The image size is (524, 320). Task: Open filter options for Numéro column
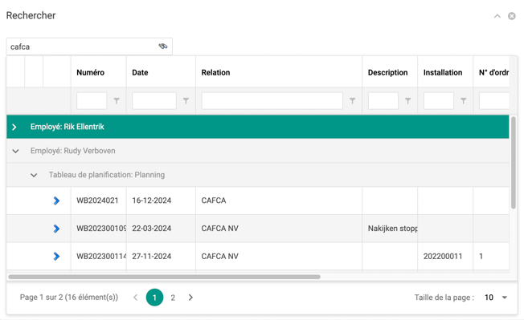coord(117,101)
